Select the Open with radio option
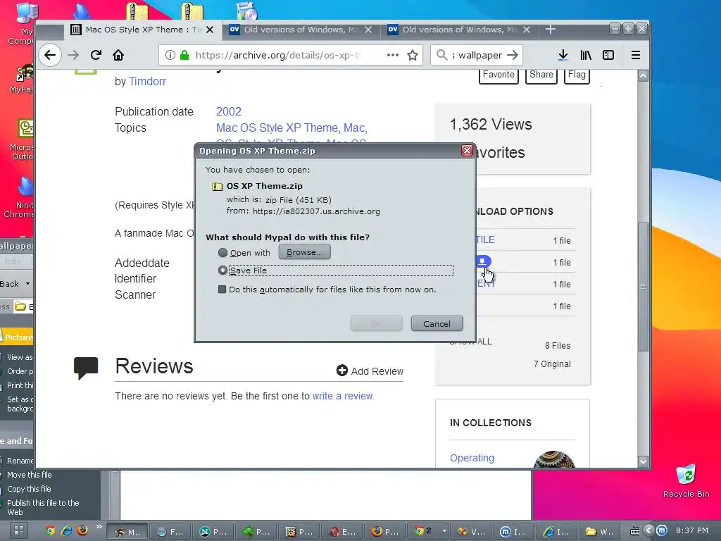721x541 pixels. [x=222, y=253]
